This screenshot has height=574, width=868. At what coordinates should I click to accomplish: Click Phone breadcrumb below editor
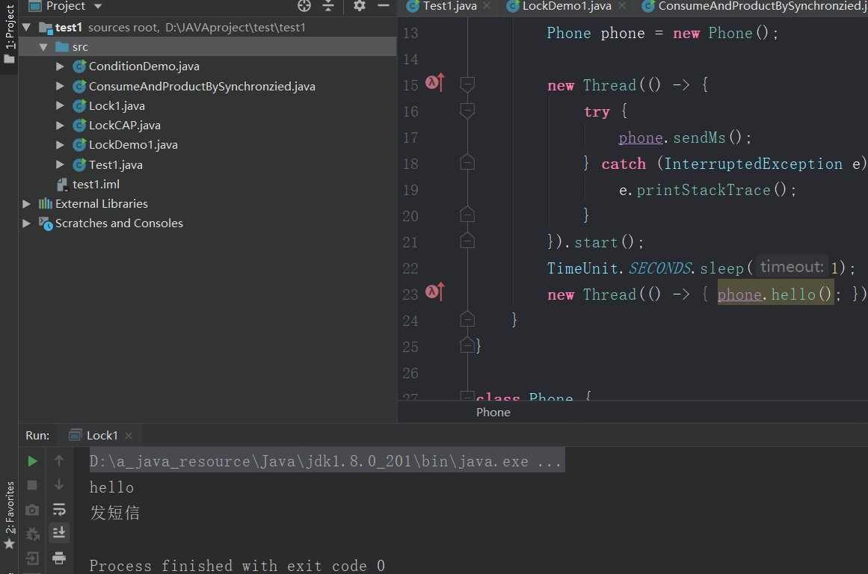493,413
